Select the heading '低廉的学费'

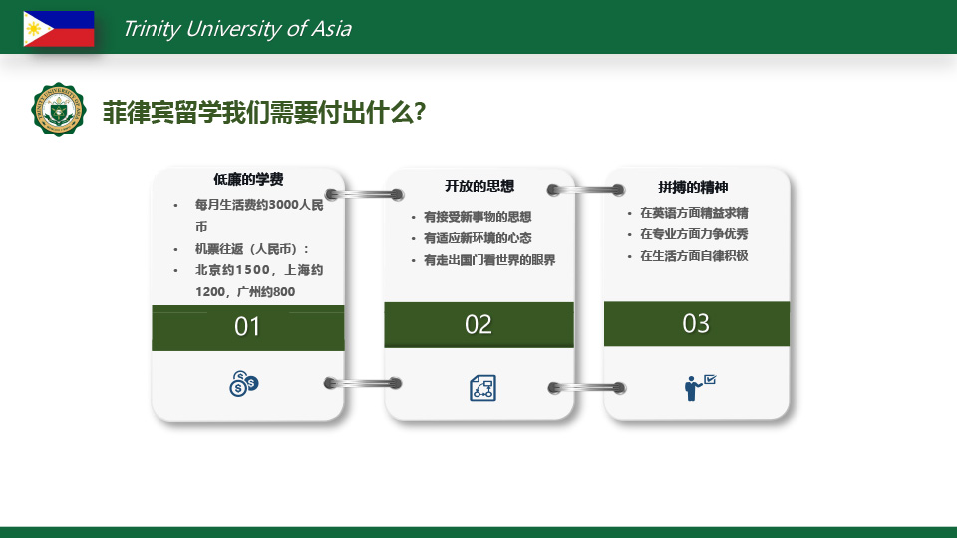tap(248, 179)
